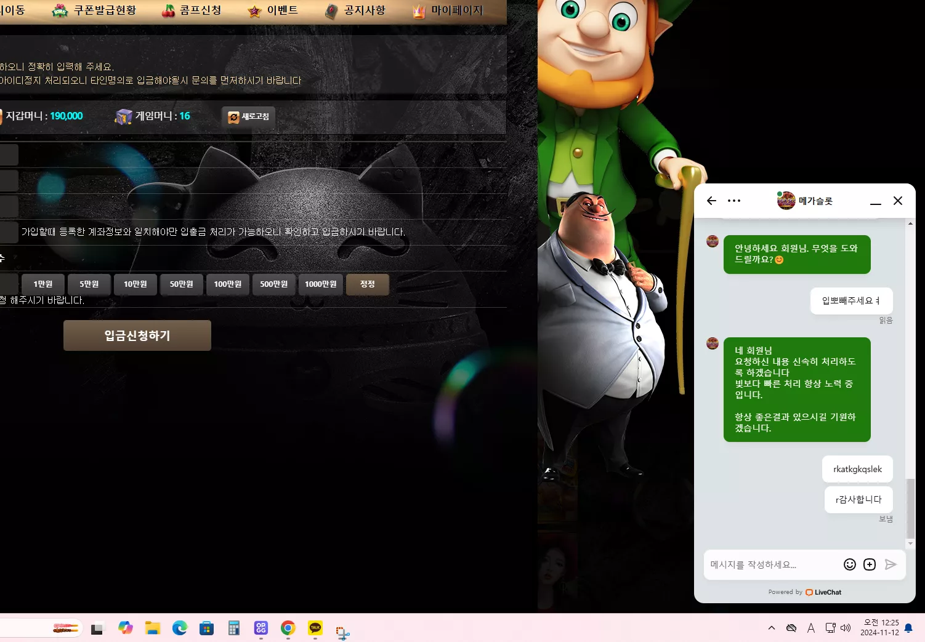Click the 메가슬롯 chat avatar logo

point(786,201)
